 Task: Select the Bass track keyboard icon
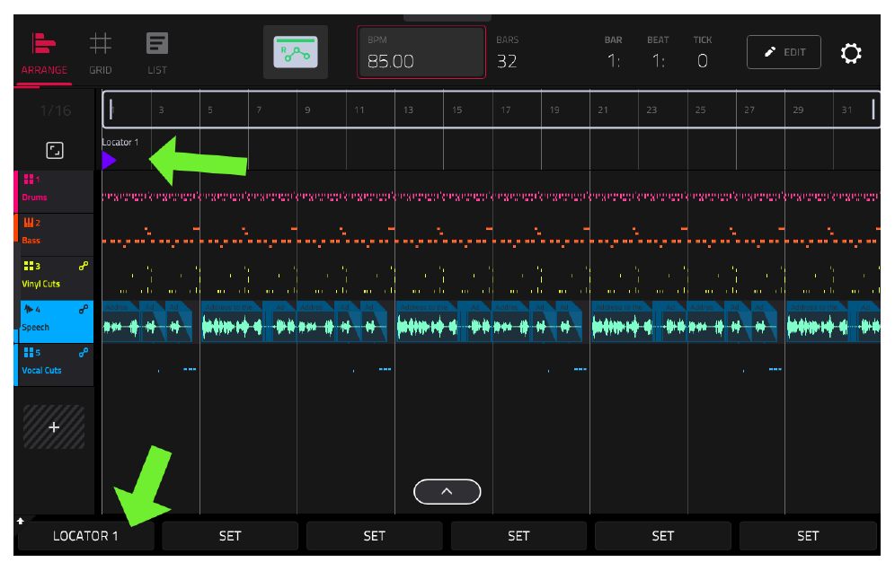pyautogui.click(x=29, y=223)
